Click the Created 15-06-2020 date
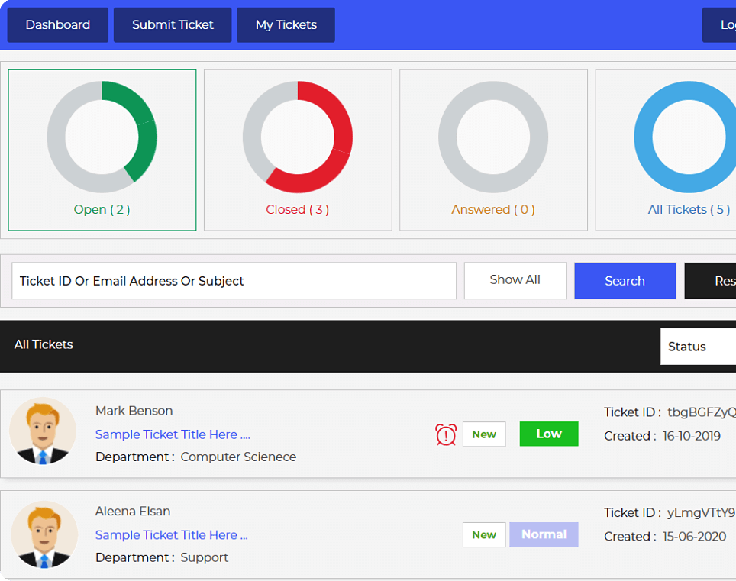Image resolution: width=736 pixels, height=581 pixels. 665,537
